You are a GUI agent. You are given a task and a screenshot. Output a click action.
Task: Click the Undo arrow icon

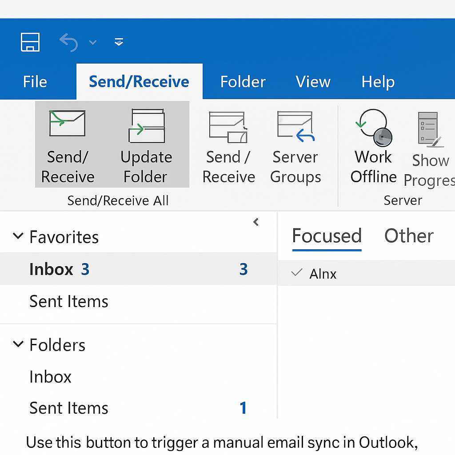69,43
